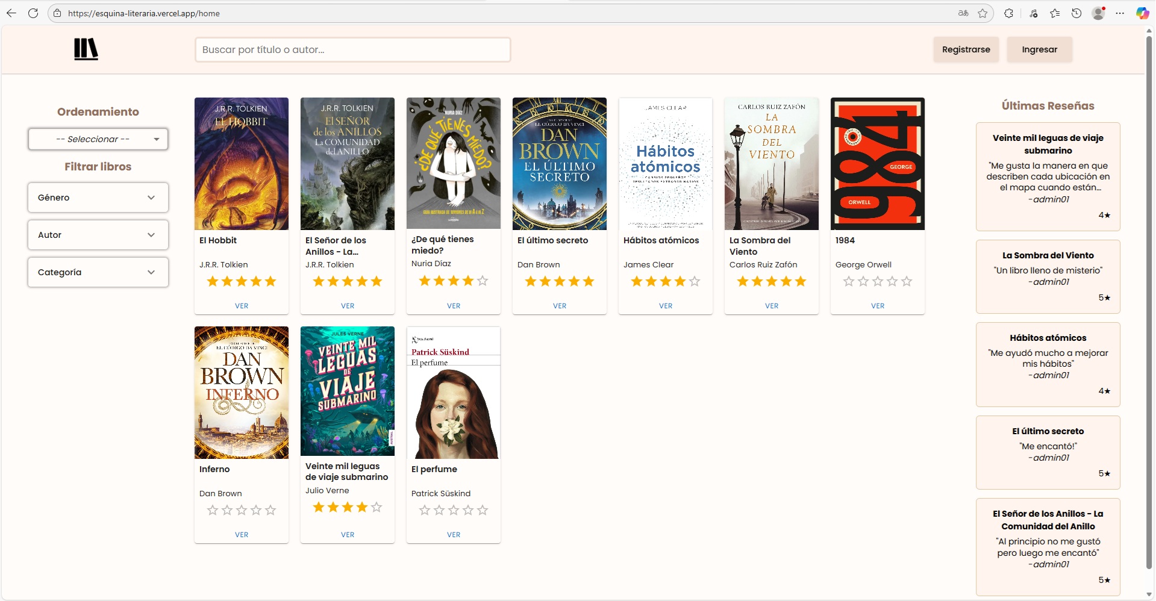Open the browser profile avatar
Screen dimensions: 1156x601
point(1099,13)
